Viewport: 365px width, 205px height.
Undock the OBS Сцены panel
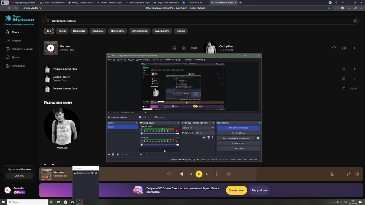136,123
